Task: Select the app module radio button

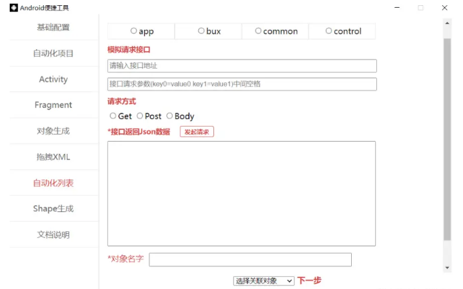Action: 133,30
